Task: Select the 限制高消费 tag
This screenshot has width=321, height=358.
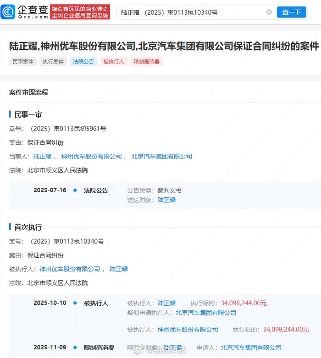Action: point(147,61)
